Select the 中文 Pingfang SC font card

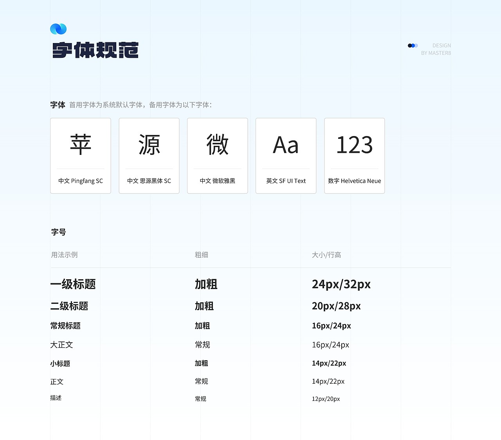pyautogui.click(x=81, y=156)
